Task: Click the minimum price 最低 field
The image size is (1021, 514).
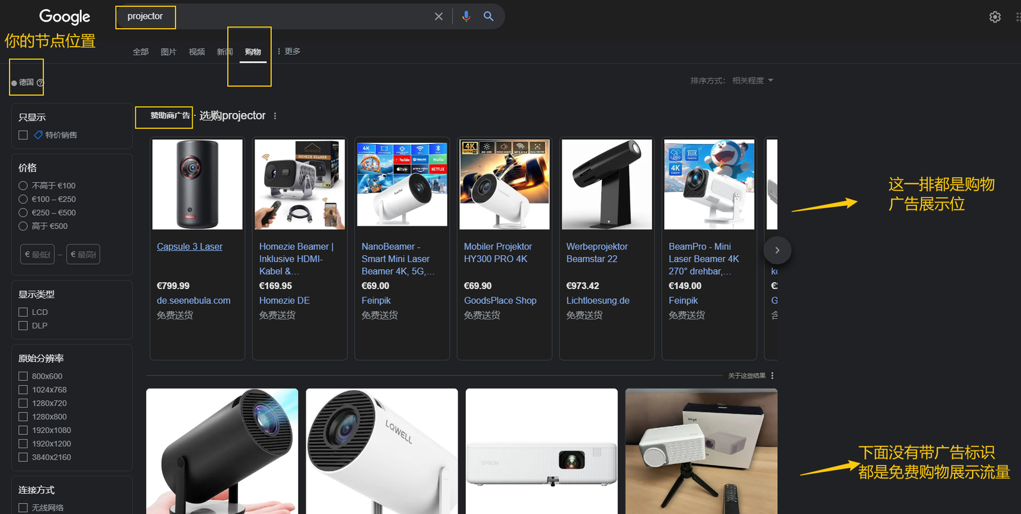Action: coord(37,254)
